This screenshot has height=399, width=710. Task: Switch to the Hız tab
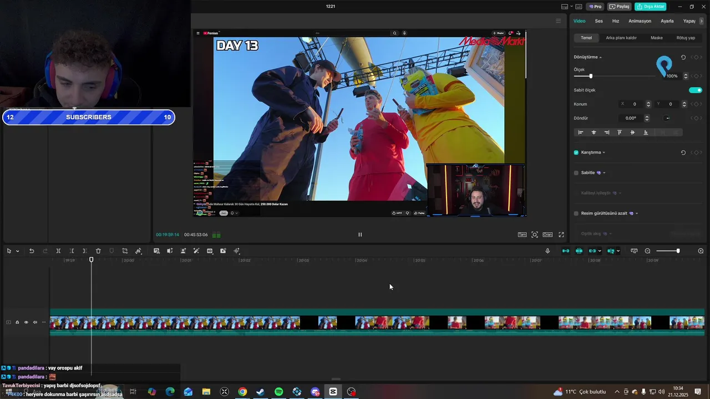click(x=616, y=21)
